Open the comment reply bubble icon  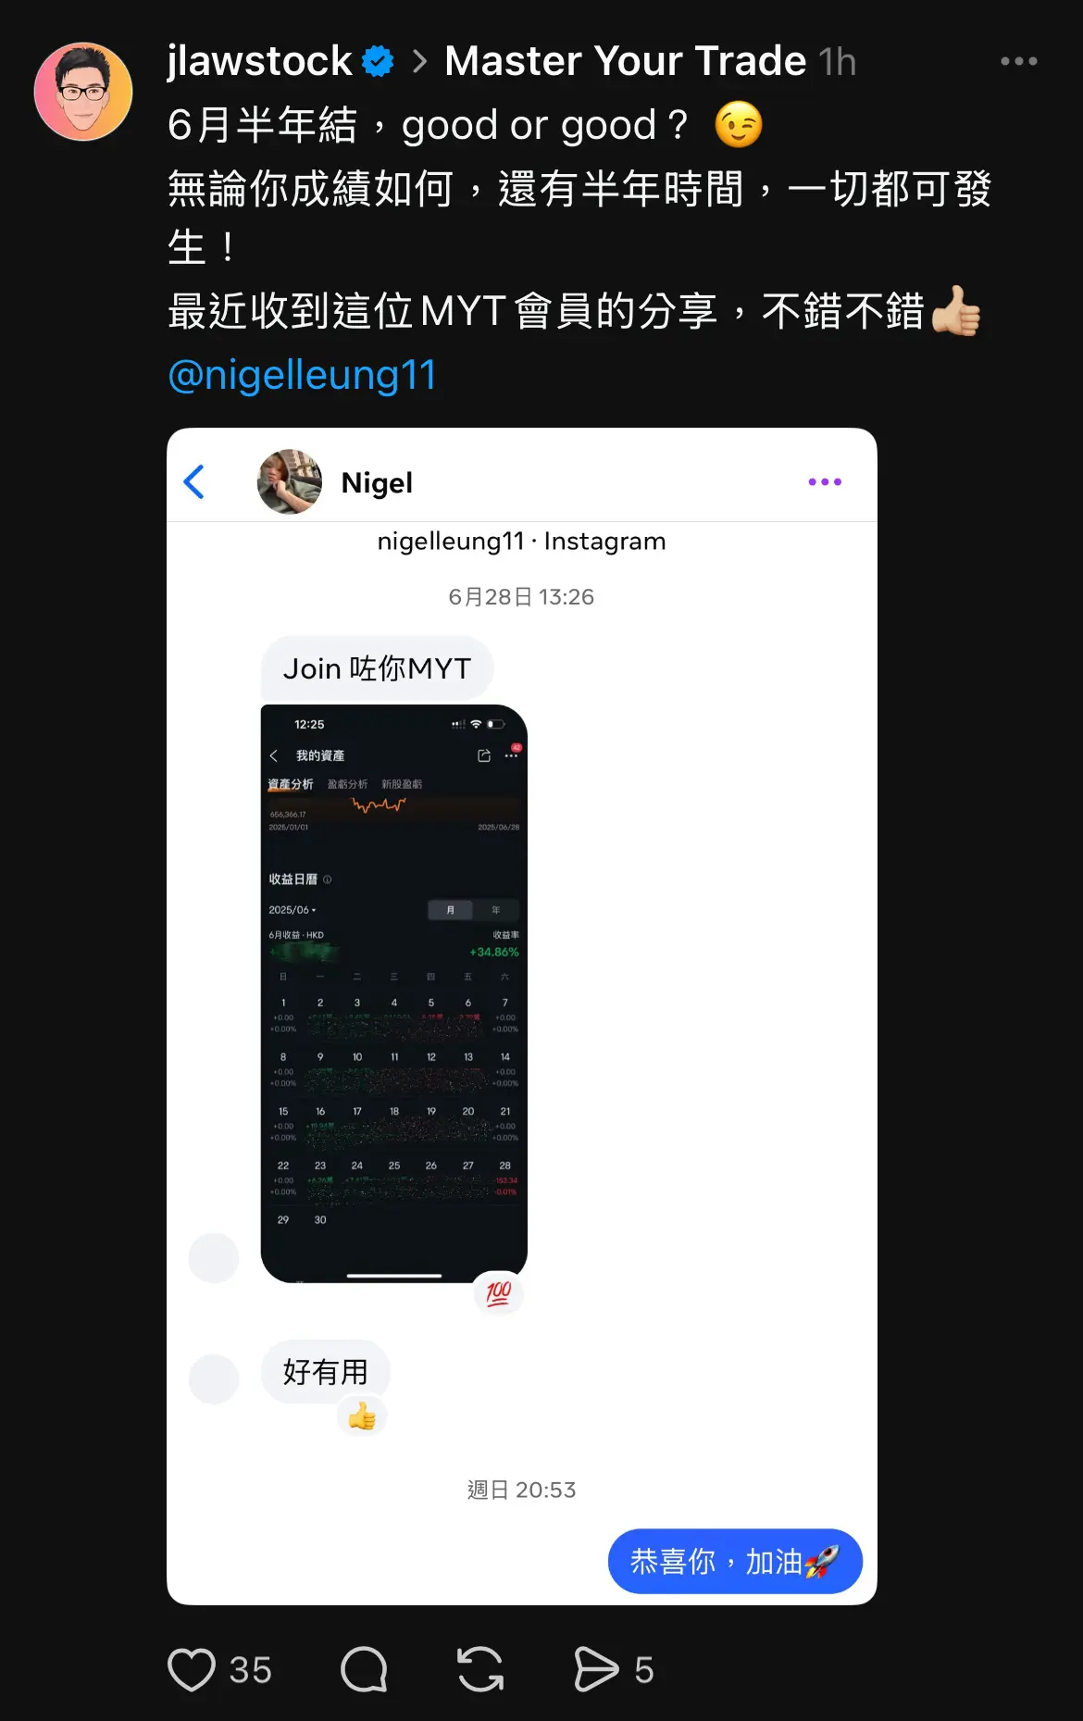pyautogui.click(x=364, y=1669)
